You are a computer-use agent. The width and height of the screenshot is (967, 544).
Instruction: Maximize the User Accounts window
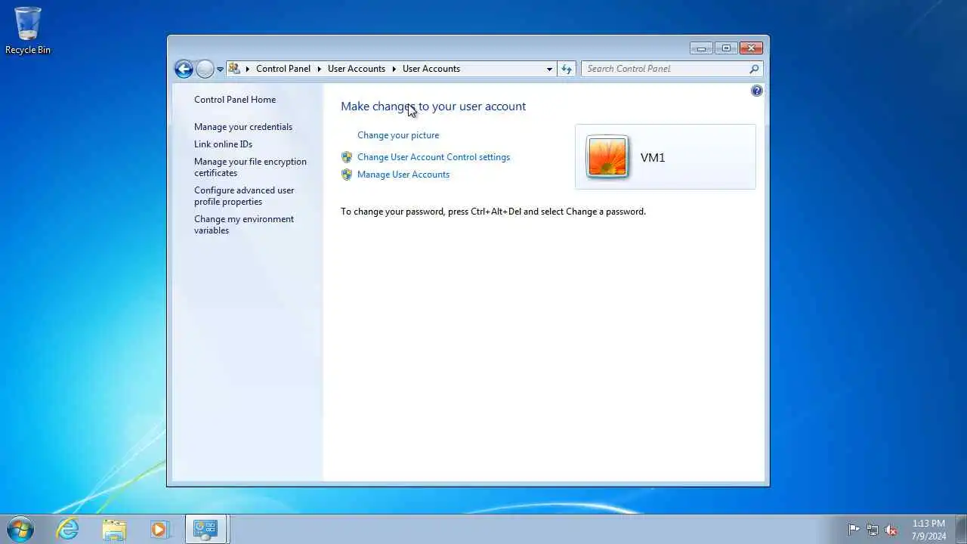click(x=726, y=48)
